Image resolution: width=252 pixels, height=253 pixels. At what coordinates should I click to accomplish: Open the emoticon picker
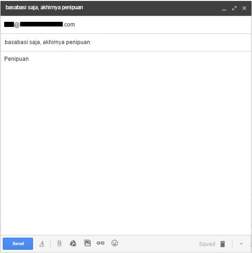click(115, 243)
